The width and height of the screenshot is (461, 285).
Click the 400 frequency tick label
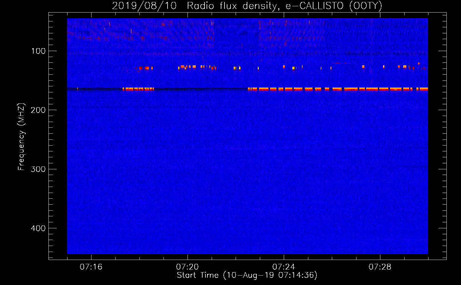pos(38,228)
